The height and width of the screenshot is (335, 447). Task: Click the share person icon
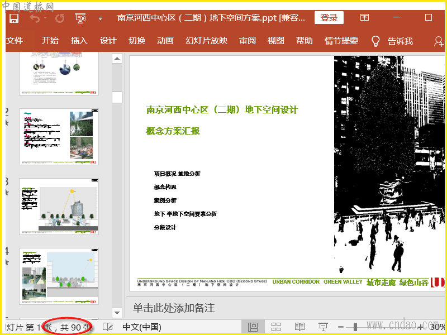tap(439, 41)
